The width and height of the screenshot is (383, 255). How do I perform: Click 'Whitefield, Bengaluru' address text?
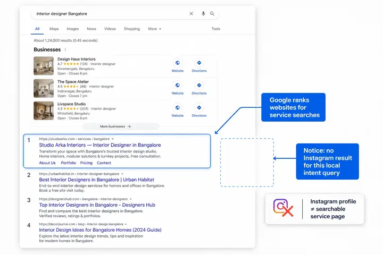tap(73, 114)
